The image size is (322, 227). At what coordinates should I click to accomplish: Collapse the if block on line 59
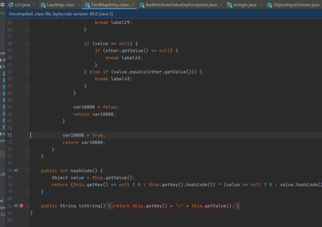[x=28, y=51]
